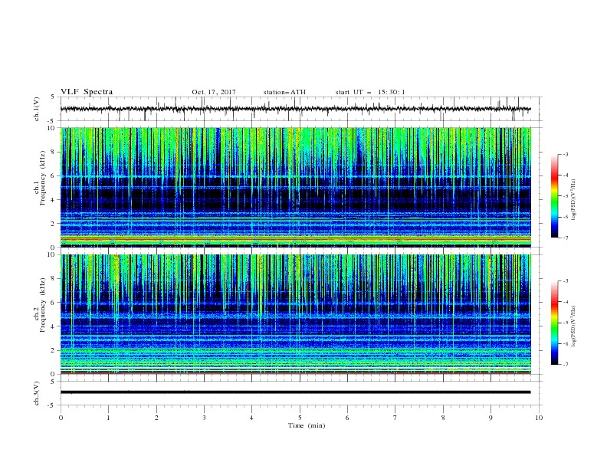Click the log(PSD) label beside the ch.2 colorbar
The height and width of the screenshot is (469, 607).
pyautogui.click(x=573, y=326)
